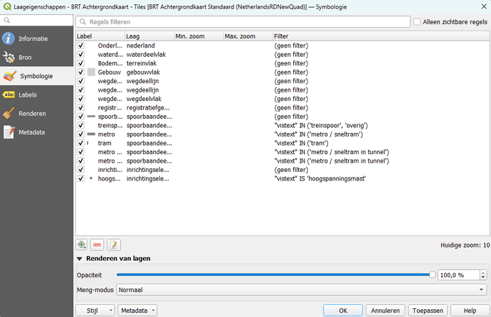Go to the Metadata tab in sidebar
491x317 pixels.
(36, 132)
